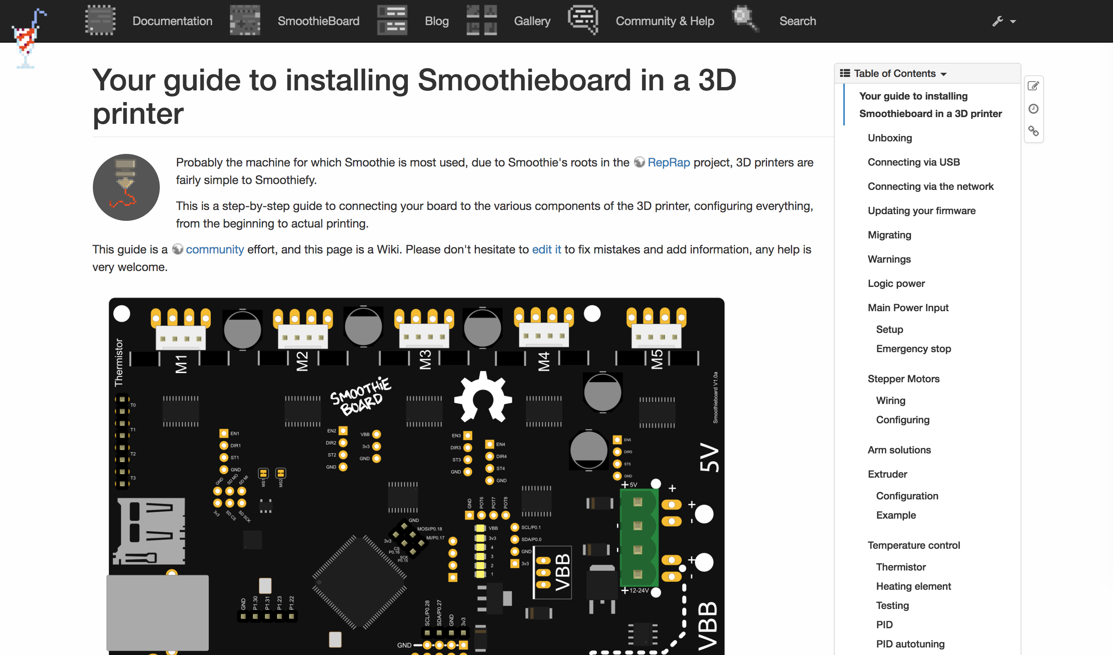Jump to 'Your guide to installing' TOC entry
1113x655 pixels.
pos(930,105)
